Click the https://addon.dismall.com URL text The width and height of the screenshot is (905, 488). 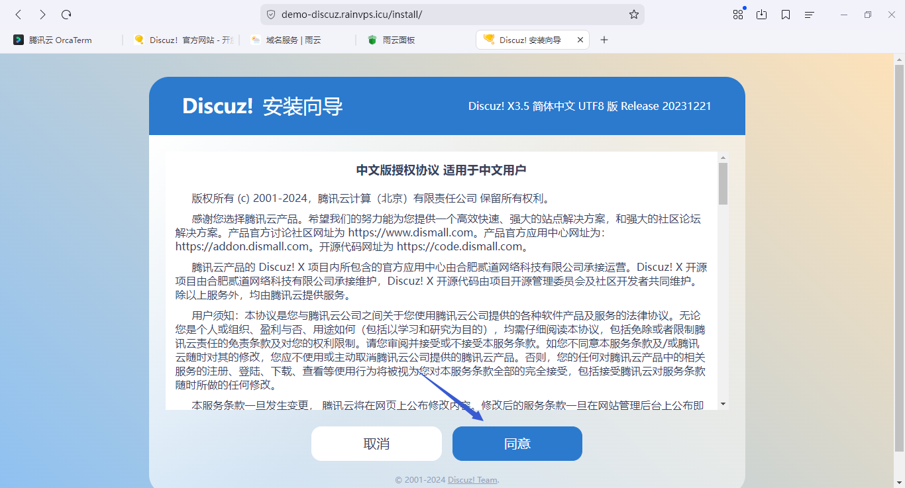coord(242,246)
